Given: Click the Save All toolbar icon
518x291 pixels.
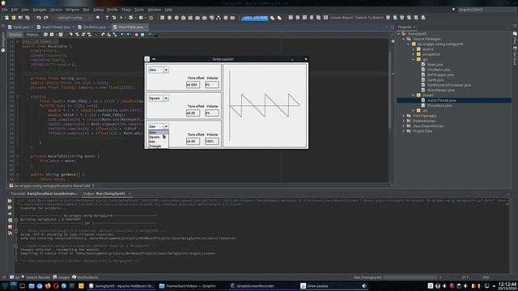Looking at the screenshot, I should point(28,18).
